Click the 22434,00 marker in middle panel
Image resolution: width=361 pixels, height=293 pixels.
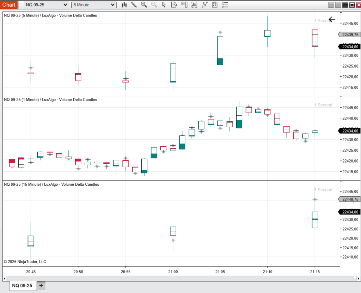349,131
